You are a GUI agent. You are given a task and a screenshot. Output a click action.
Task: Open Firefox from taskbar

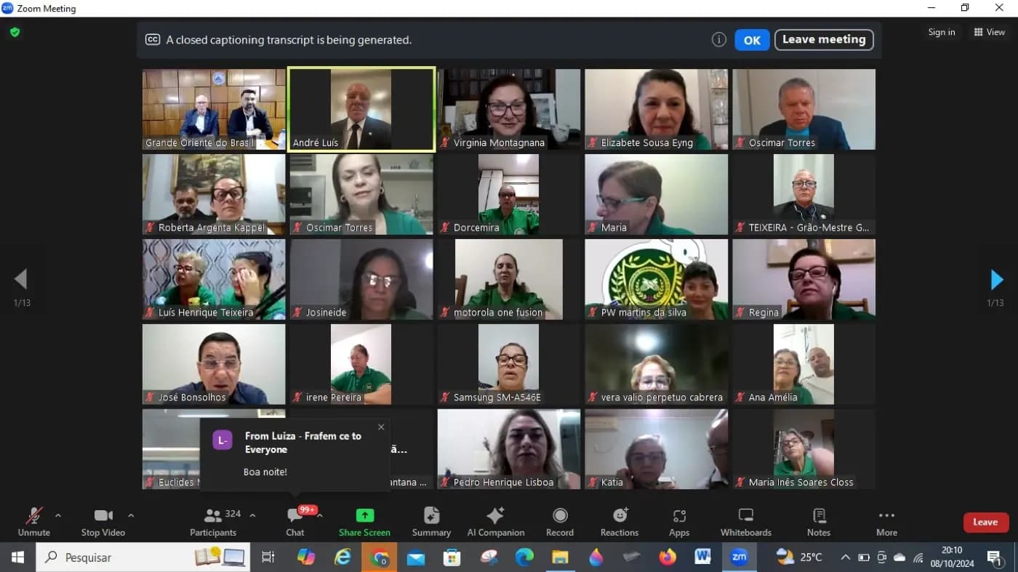[x=668, y=557]
